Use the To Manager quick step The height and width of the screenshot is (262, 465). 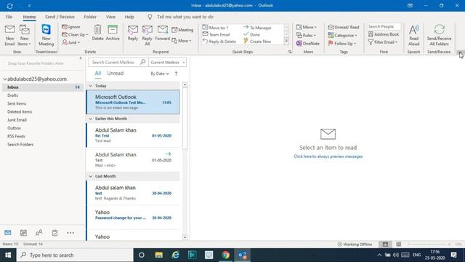pyautogui.click(x=257, y=28)
